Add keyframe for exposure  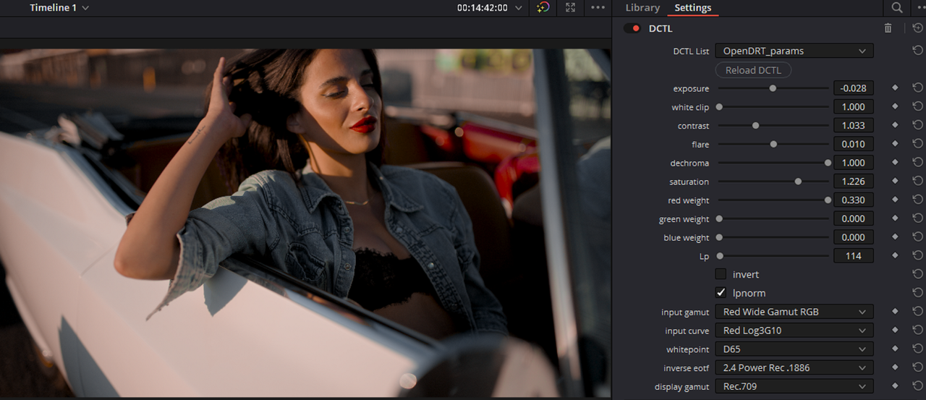tap(895, 88)
